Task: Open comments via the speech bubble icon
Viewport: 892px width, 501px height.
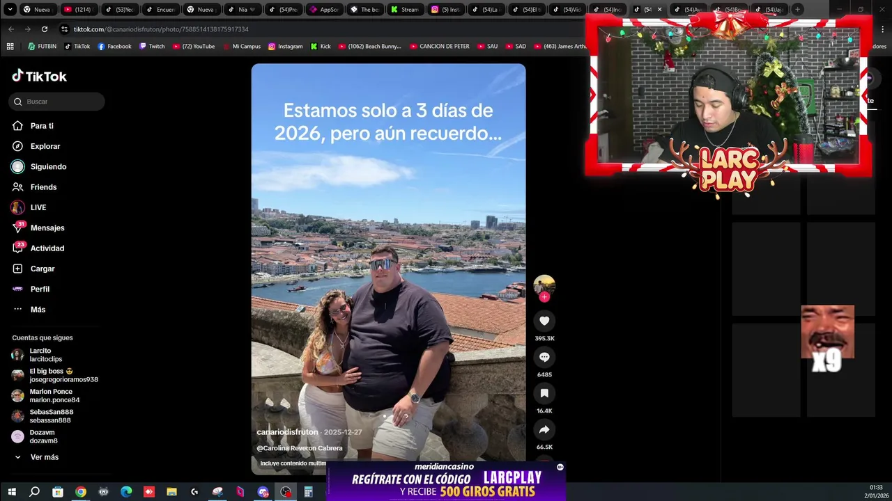Action: click(x=544, y=357)
